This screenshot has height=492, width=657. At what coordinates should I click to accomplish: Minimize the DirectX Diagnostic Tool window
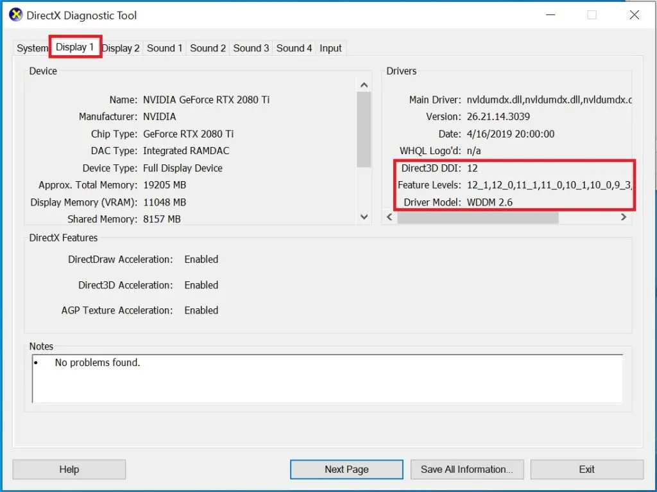tap(550, 15)
